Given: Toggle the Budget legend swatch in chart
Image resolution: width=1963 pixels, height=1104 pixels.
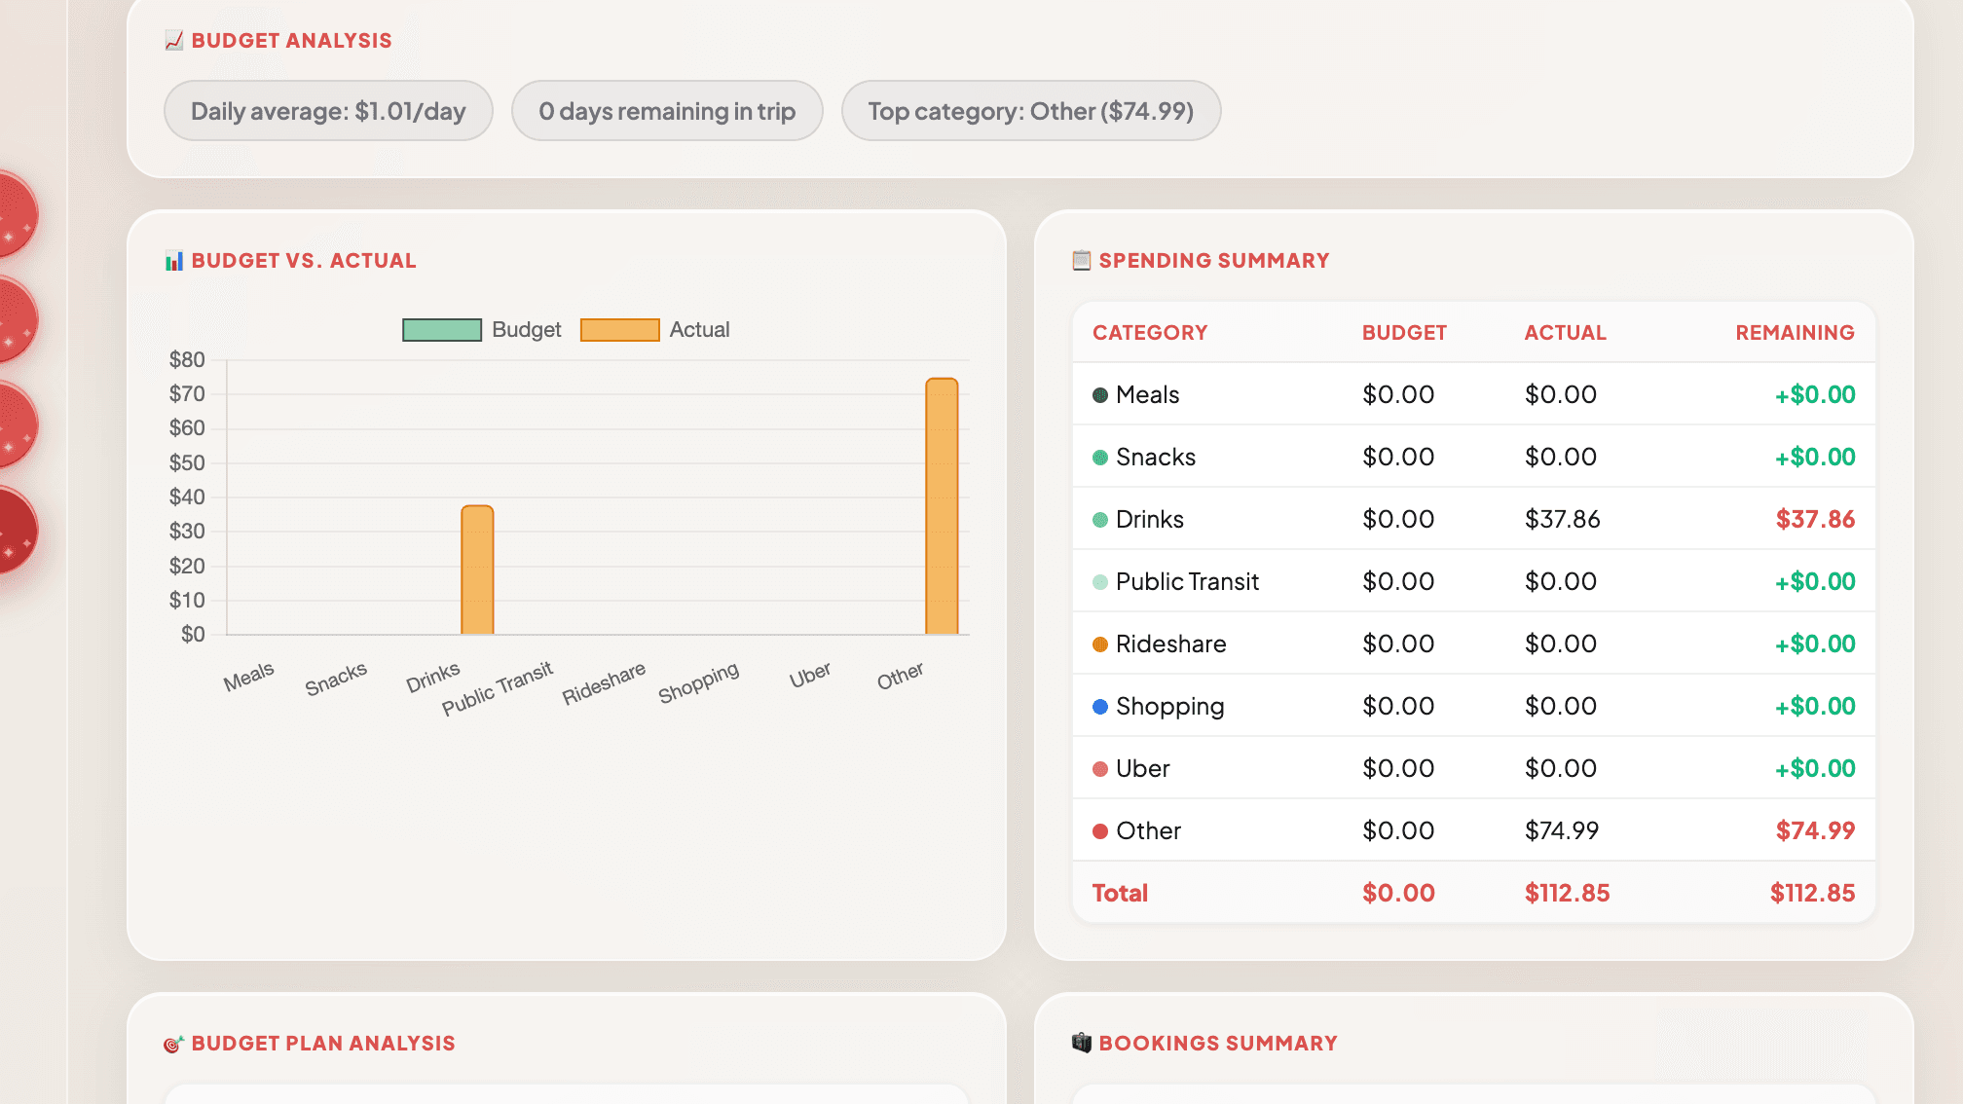Looking at the screenshot, I should pos(442,330).
